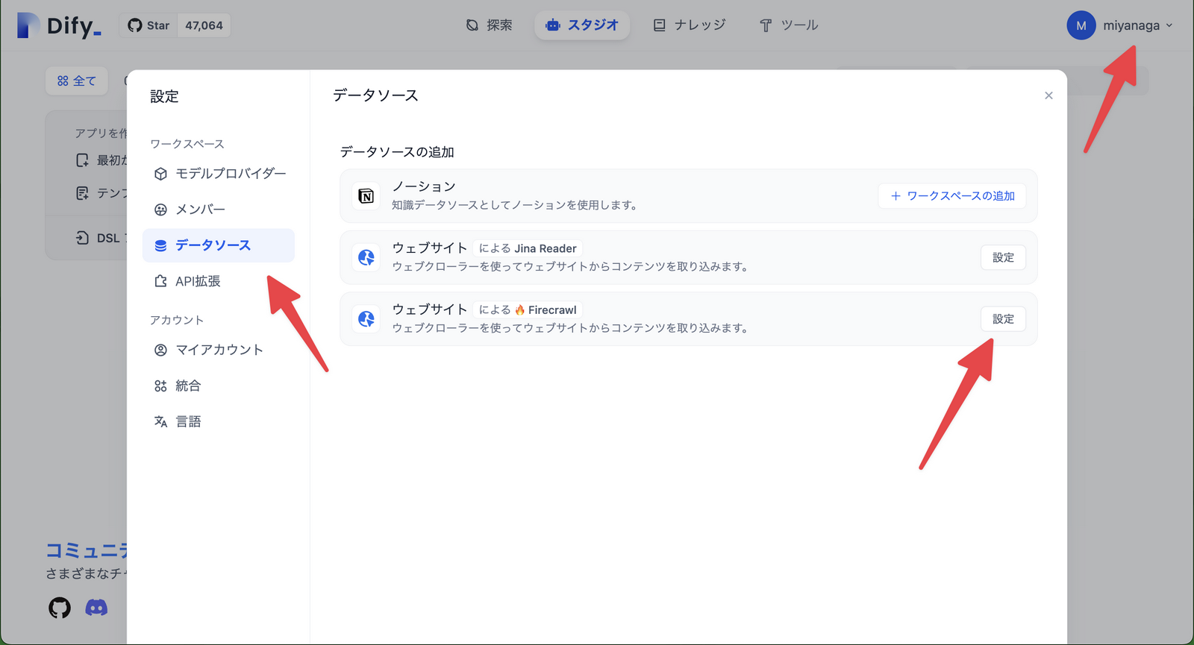Click 設定 for Firecrawl website
1194x645 pixels.
pyautogui.click(x=1003, y=319)
